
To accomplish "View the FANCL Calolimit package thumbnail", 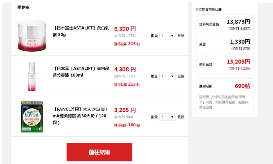I will pyautogui.click(x=32, y=117).
